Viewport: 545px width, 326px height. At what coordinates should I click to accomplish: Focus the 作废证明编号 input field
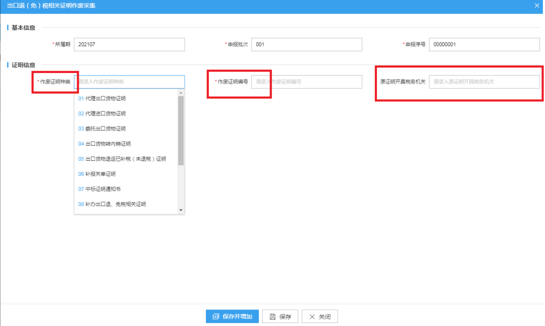click(x=307, y=82)
